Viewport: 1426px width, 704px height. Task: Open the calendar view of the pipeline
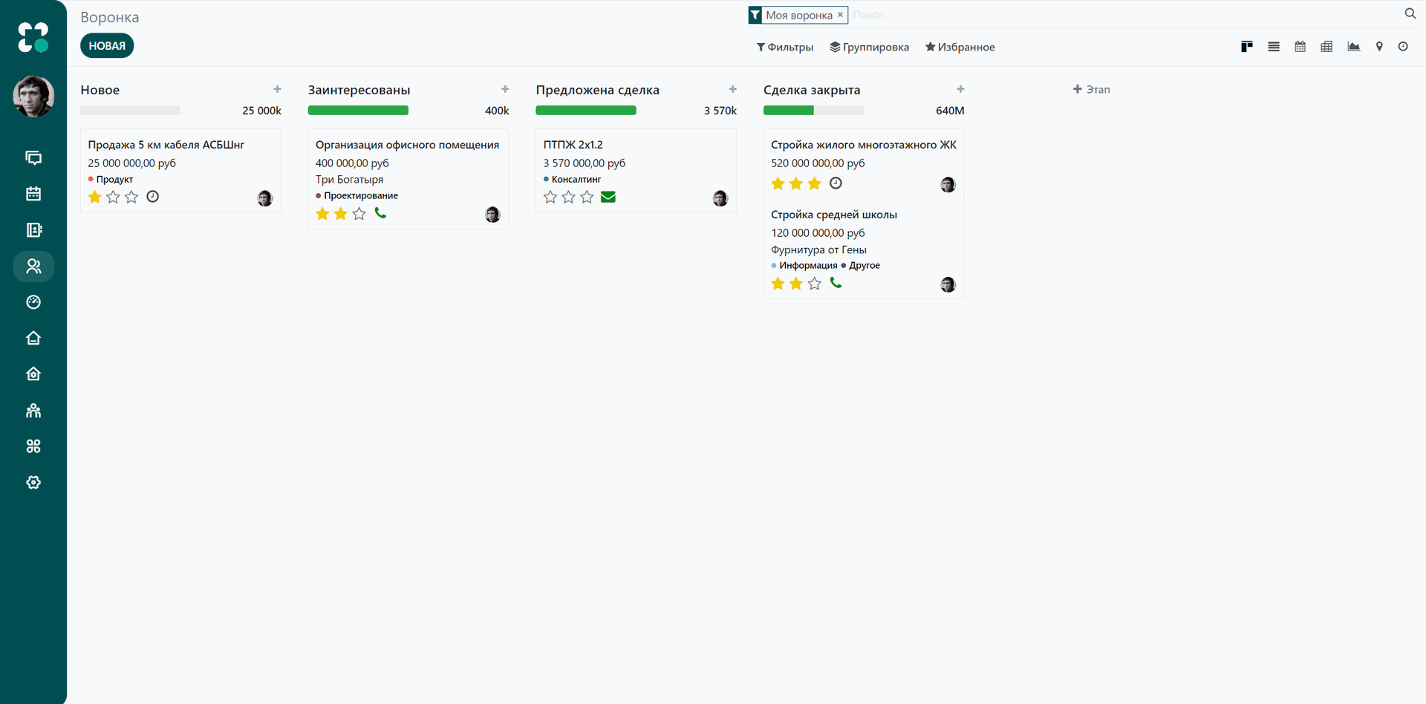coord(1300,46)
